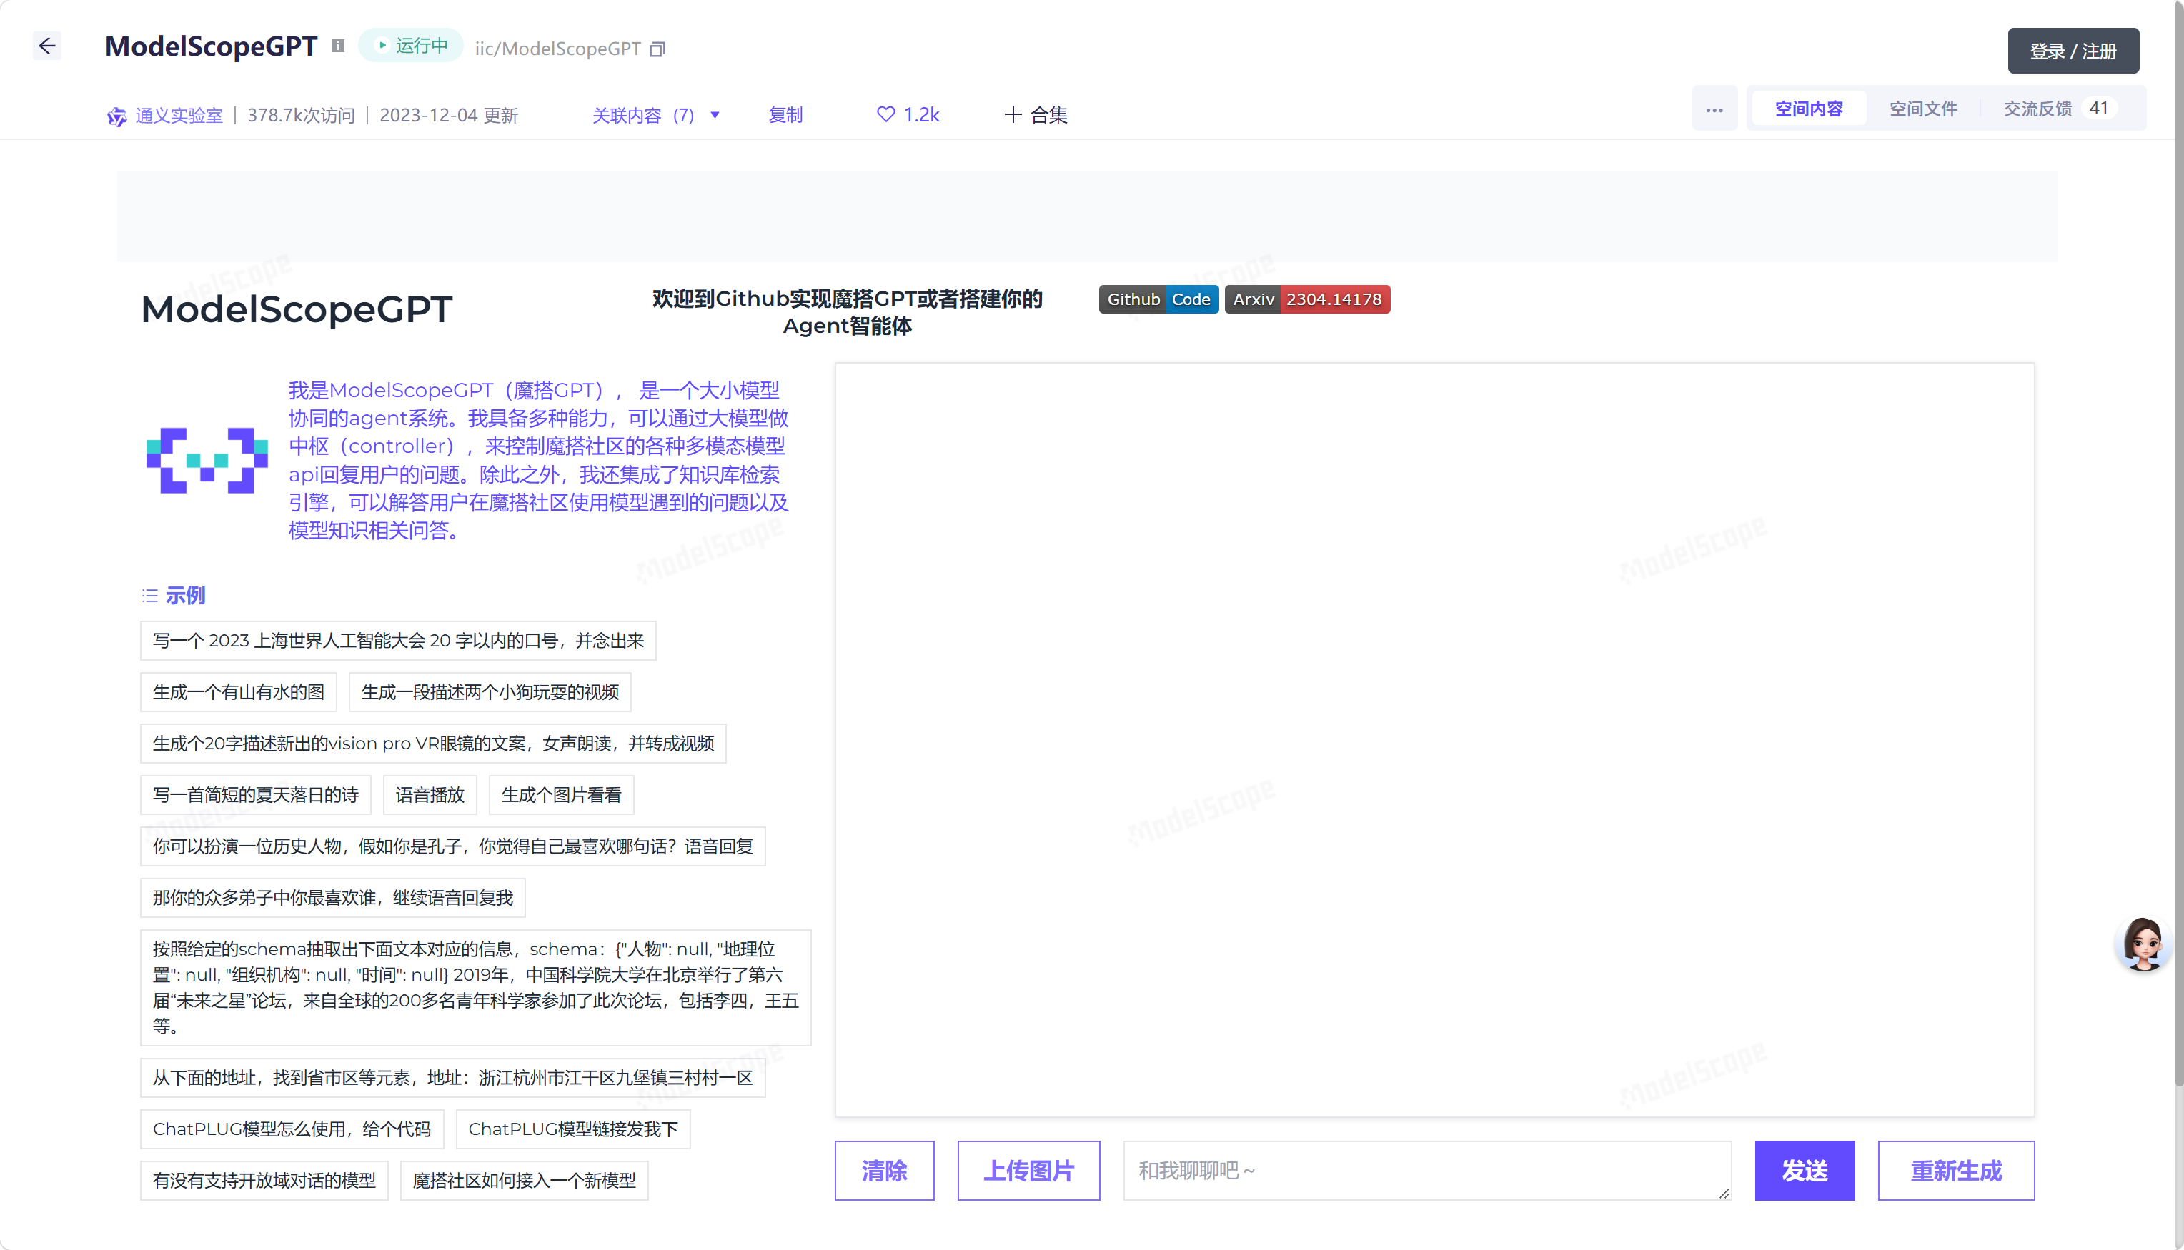Click the 重新生成 button
This screenshot has height=1250, width=2184.
pos(1955,1170)
